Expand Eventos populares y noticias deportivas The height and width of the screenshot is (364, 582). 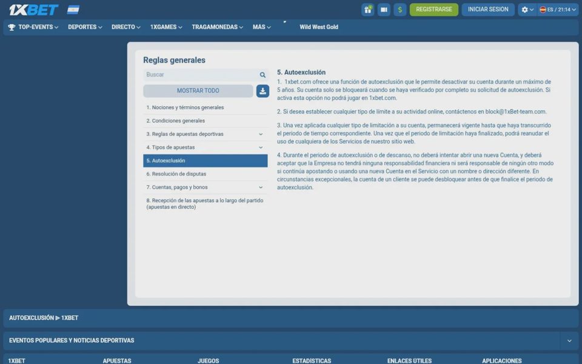569,340
